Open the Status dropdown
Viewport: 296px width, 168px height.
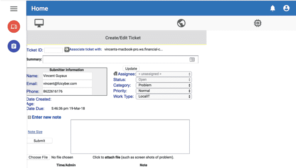[164, 80]
